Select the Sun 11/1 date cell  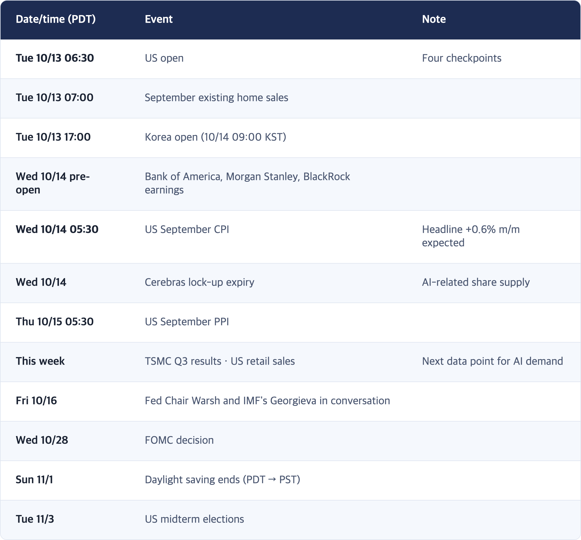(34, 480)
